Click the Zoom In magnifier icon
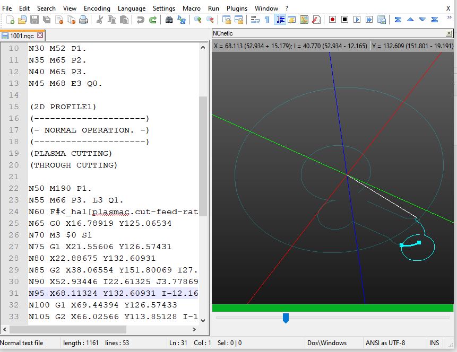 pos(198,20)
